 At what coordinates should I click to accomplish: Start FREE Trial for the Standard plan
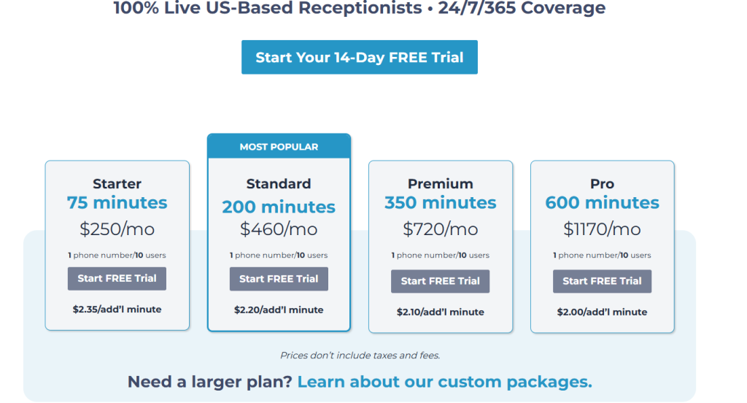pyautogui.click(x=279, y=279)
